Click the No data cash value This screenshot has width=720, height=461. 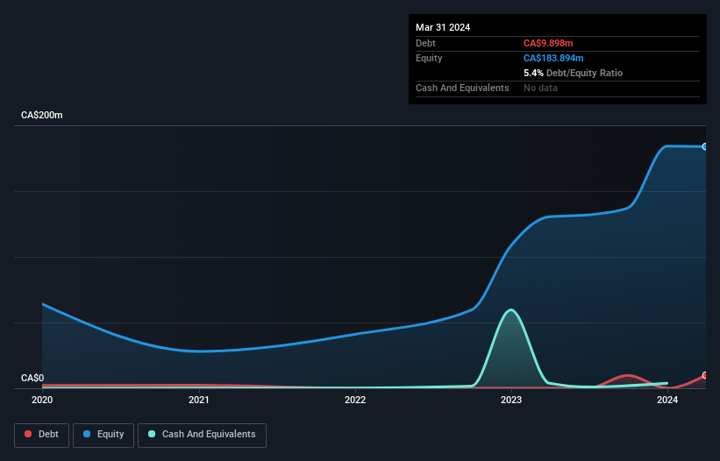[x=540, y=88]
